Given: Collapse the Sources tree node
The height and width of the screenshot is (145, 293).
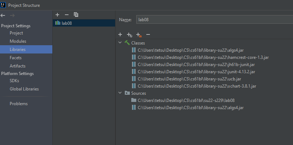Looking at the screenshot, I should point(120,93).
